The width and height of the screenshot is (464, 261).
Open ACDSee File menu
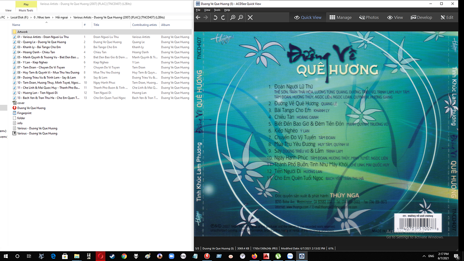(x=198, y=10)
